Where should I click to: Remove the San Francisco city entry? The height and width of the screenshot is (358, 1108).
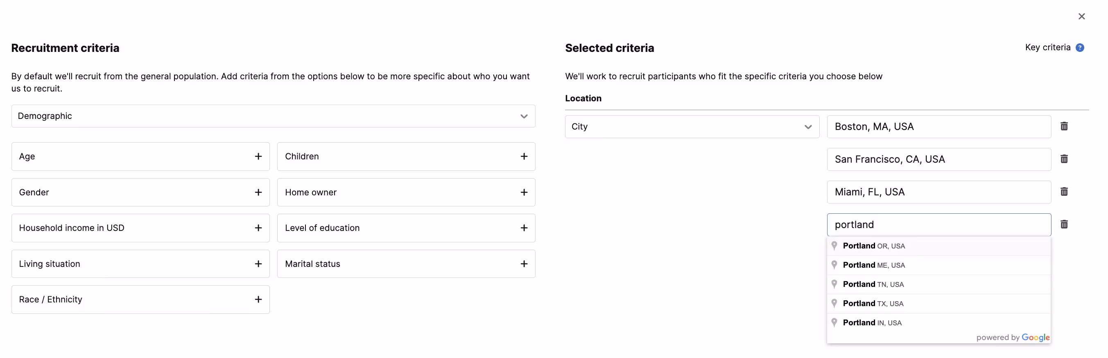point(1064,159)
